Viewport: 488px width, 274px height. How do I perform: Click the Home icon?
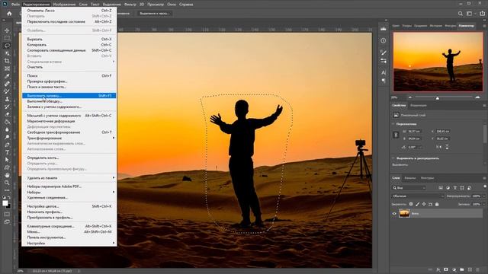(9, 14)
